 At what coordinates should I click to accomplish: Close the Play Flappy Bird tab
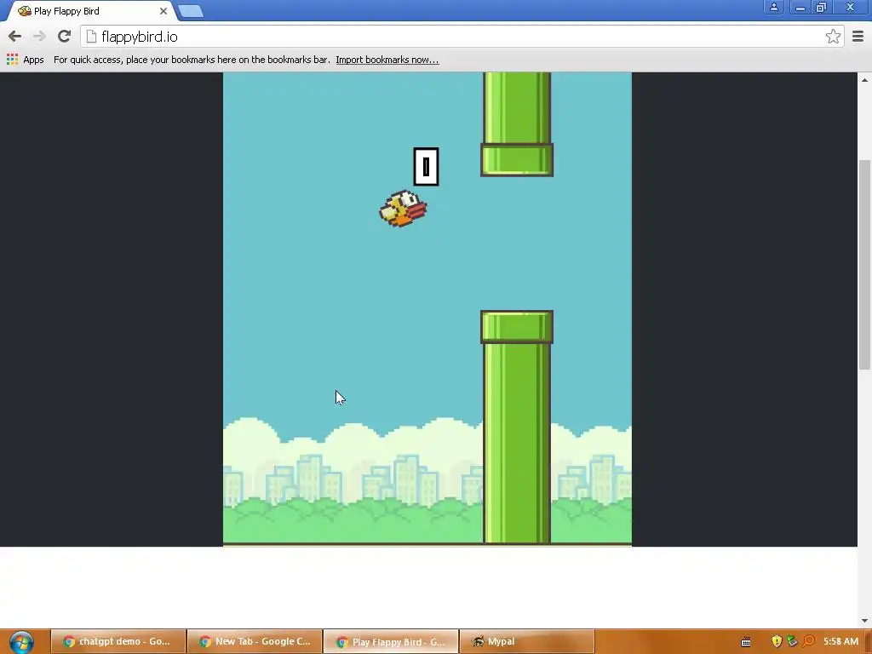point(163,11)
